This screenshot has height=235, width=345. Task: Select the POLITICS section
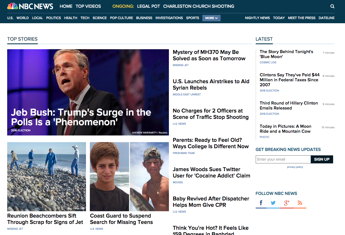pos(53,18)
